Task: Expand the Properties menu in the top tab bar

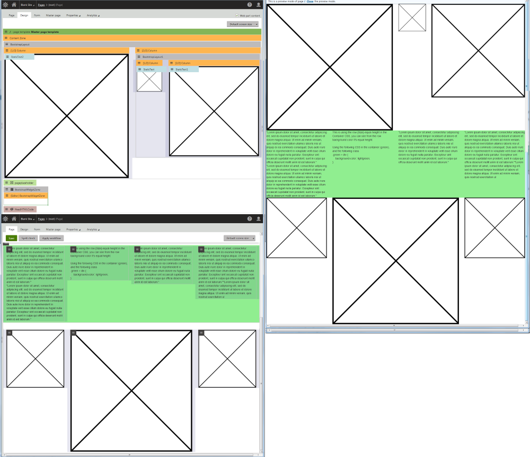Action: [x=73, y=16]
